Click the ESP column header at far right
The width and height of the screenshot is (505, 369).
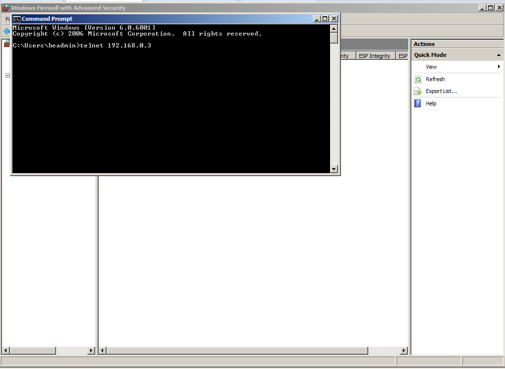pos(402,56)
